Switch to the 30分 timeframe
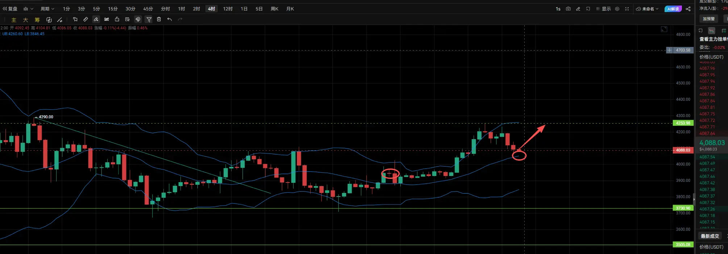The width and height of the screenshot is (728, 254). tap(130, 9)
